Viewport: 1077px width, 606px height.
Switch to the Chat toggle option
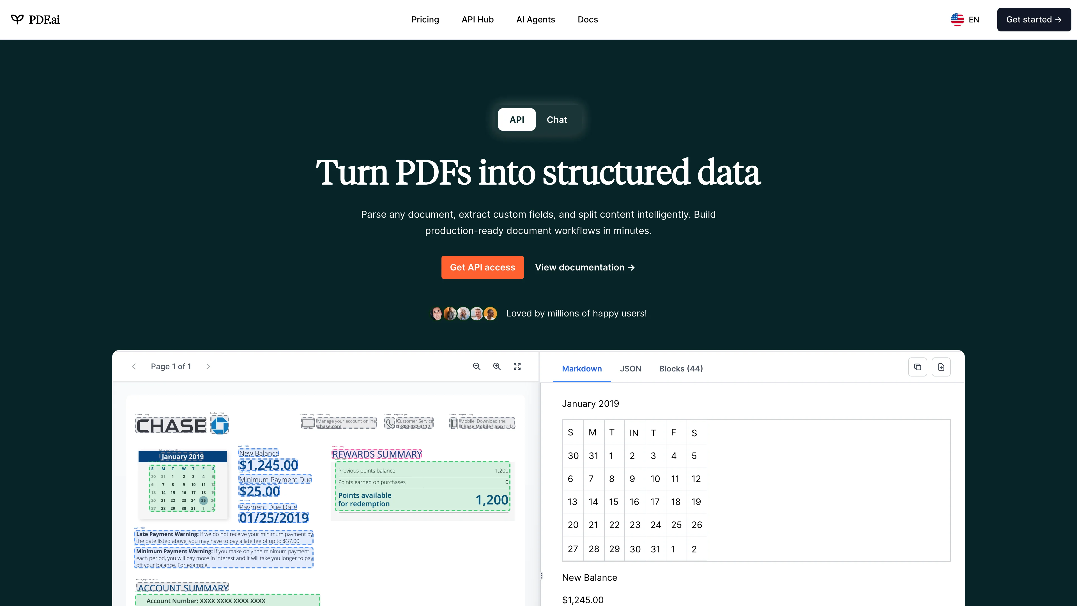[x=556, y=120]
